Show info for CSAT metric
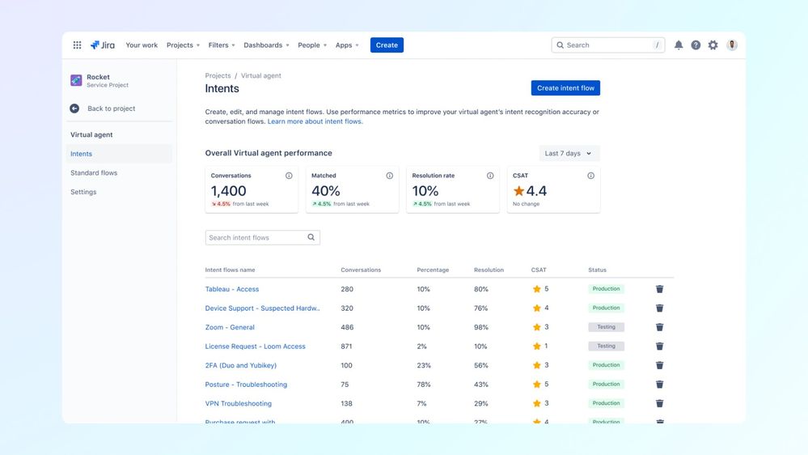This screenshot has width=808, height=455. click(591, 176)
